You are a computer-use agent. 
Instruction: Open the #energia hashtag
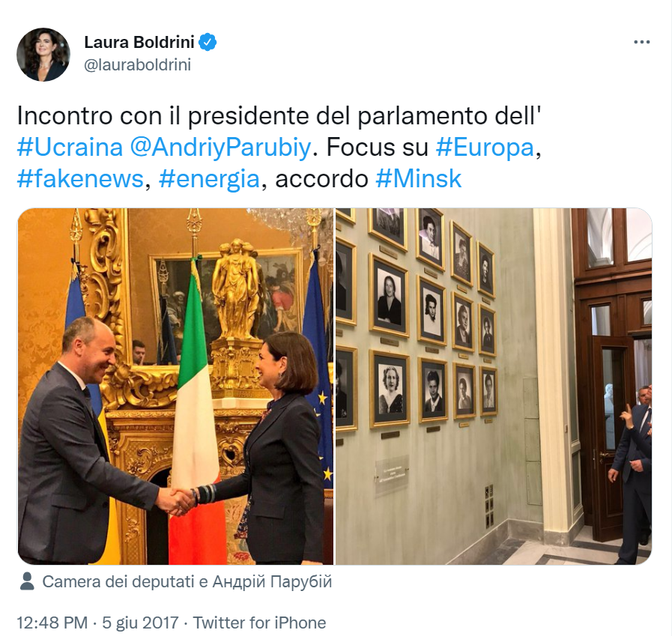pyautogui.click(x=209, y=179)
